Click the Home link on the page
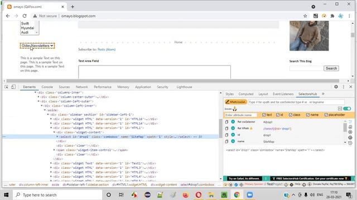The width and height of the screenshot is (357, 200). tap(178, 42)
